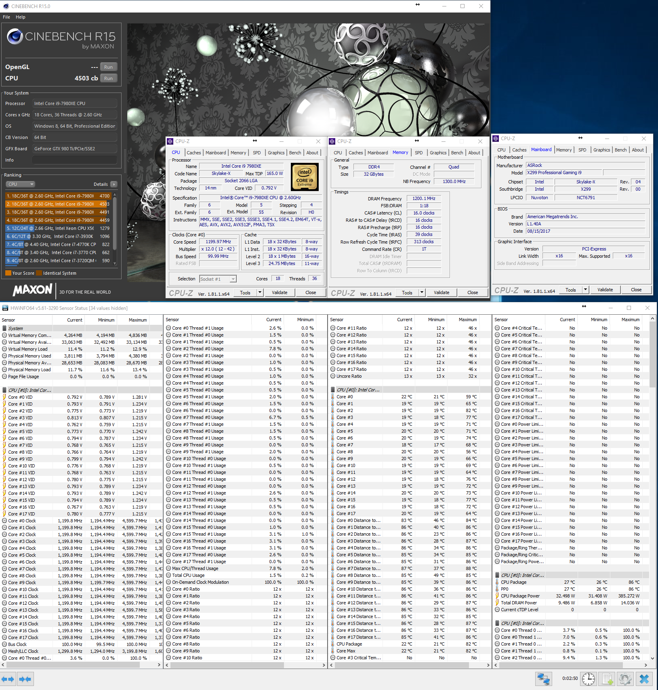Click the icon beside CPU Package Power

point(497,596)
